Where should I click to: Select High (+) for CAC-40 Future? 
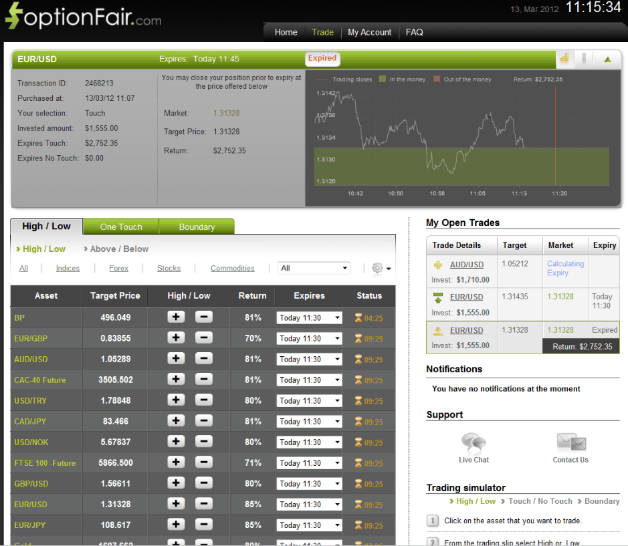(x=176, y=380)
